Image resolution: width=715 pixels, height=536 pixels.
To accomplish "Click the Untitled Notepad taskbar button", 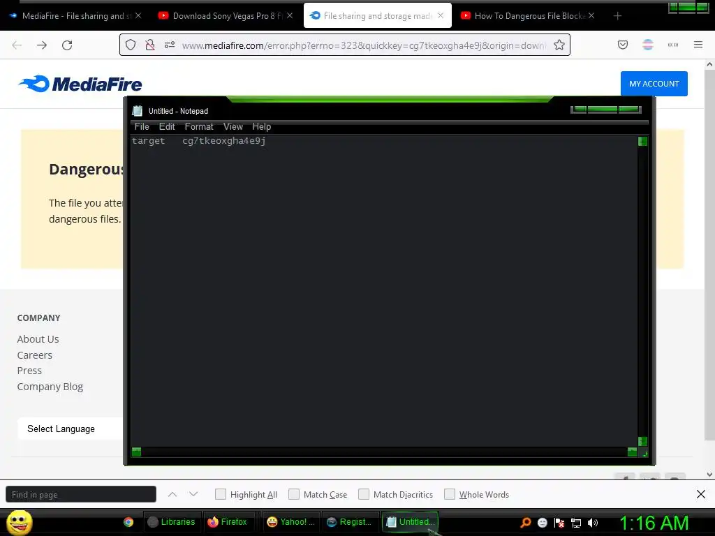I will 410,522.
